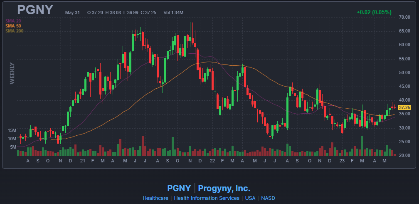Screen dimensions: 419x204
Task: Open the Progyny, Inc. company link
Action: tap(224, 188)
